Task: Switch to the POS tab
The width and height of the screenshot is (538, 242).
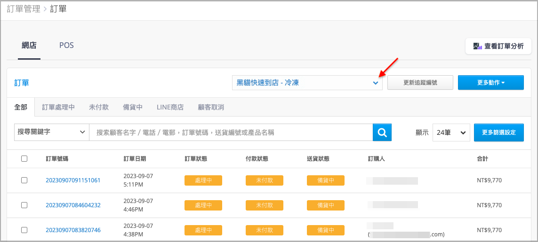Action: (x=66, y=45)
